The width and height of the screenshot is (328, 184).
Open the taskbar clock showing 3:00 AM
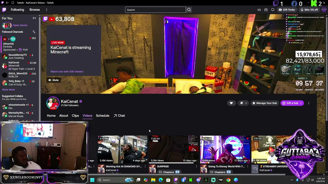pos(321,180)
